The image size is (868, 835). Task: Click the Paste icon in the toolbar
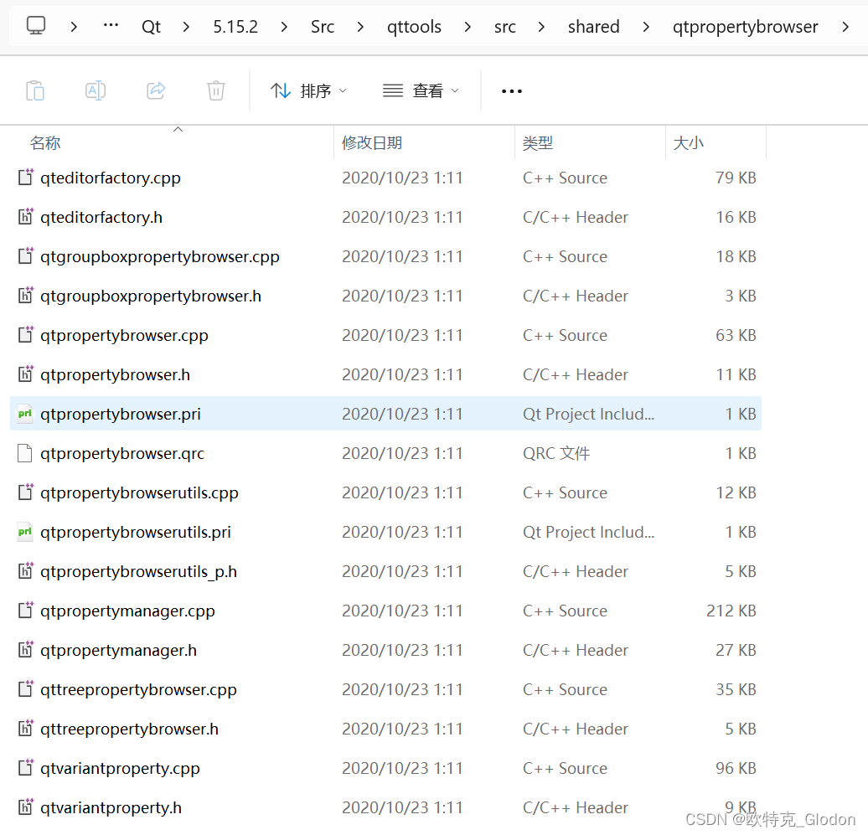tap(35, 90)
